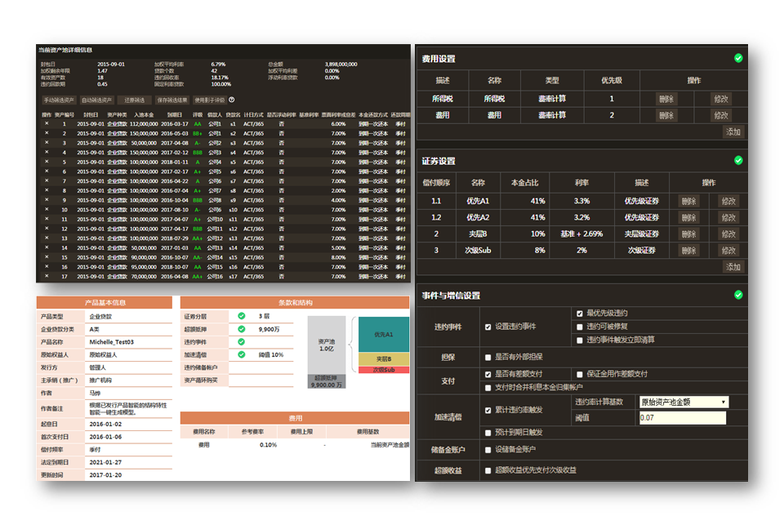This screenshot has width=784, height=525.
Task: Remove asset row 16 with its × icon
Action: click(47, 266)
